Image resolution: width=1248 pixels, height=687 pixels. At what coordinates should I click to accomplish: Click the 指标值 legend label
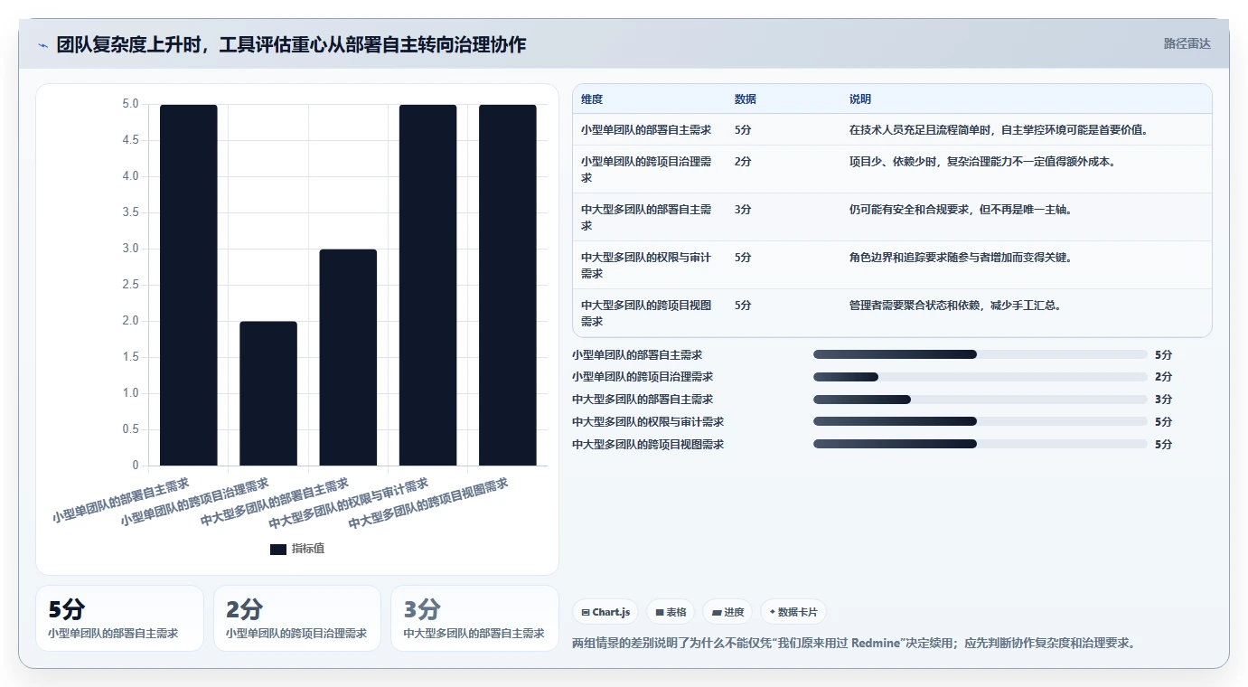click(x=308, y=550)
